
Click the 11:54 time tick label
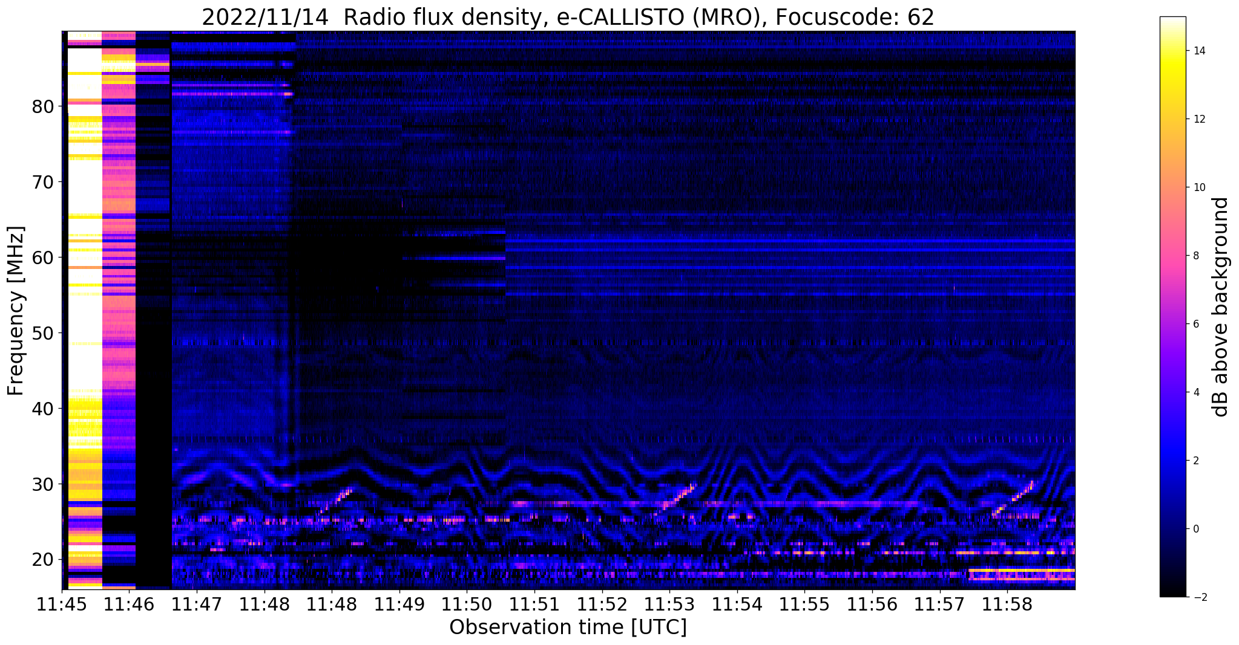737,604
